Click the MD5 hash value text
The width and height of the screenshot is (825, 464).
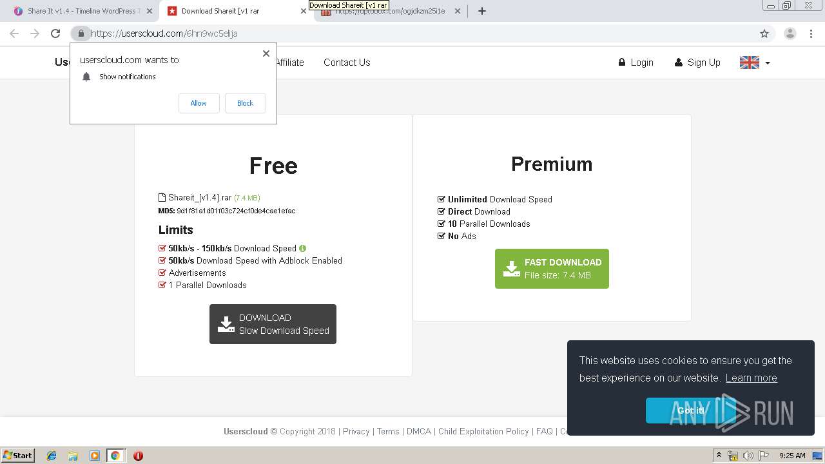236,211
